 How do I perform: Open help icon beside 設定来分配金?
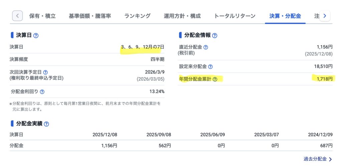210,67
